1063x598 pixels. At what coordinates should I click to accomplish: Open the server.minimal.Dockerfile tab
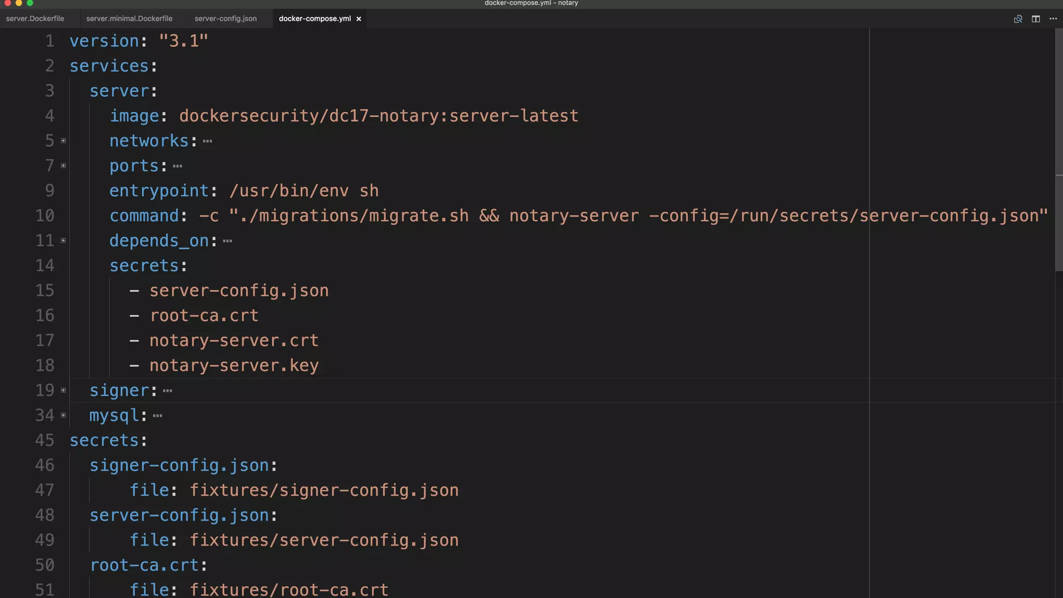[x=129, y=19]
